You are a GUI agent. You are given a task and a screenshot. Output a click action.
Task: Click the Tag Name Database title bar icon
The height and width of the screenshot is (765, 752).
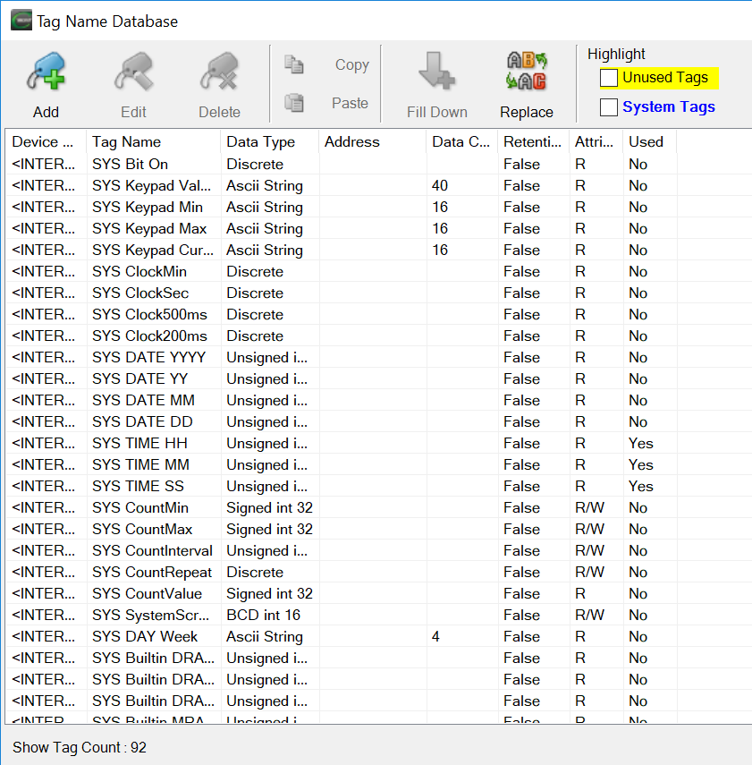click(x=20, y=19)
